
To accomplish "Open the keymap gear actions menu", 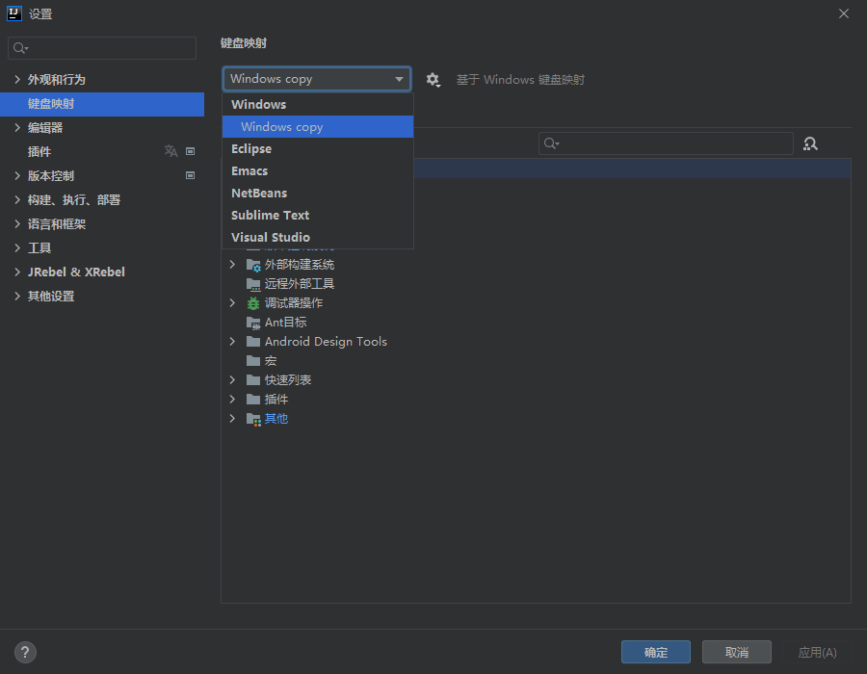I will tap(433, 80).
